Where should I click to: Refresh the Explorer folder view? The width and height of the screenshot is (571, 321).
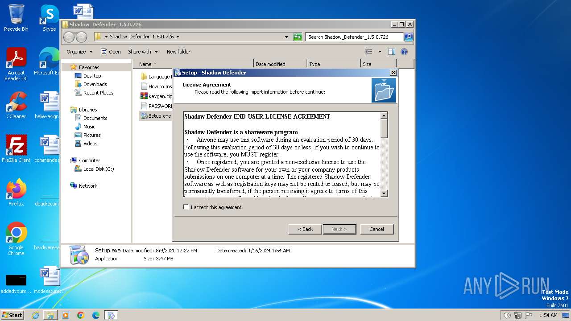pos(298,37)
